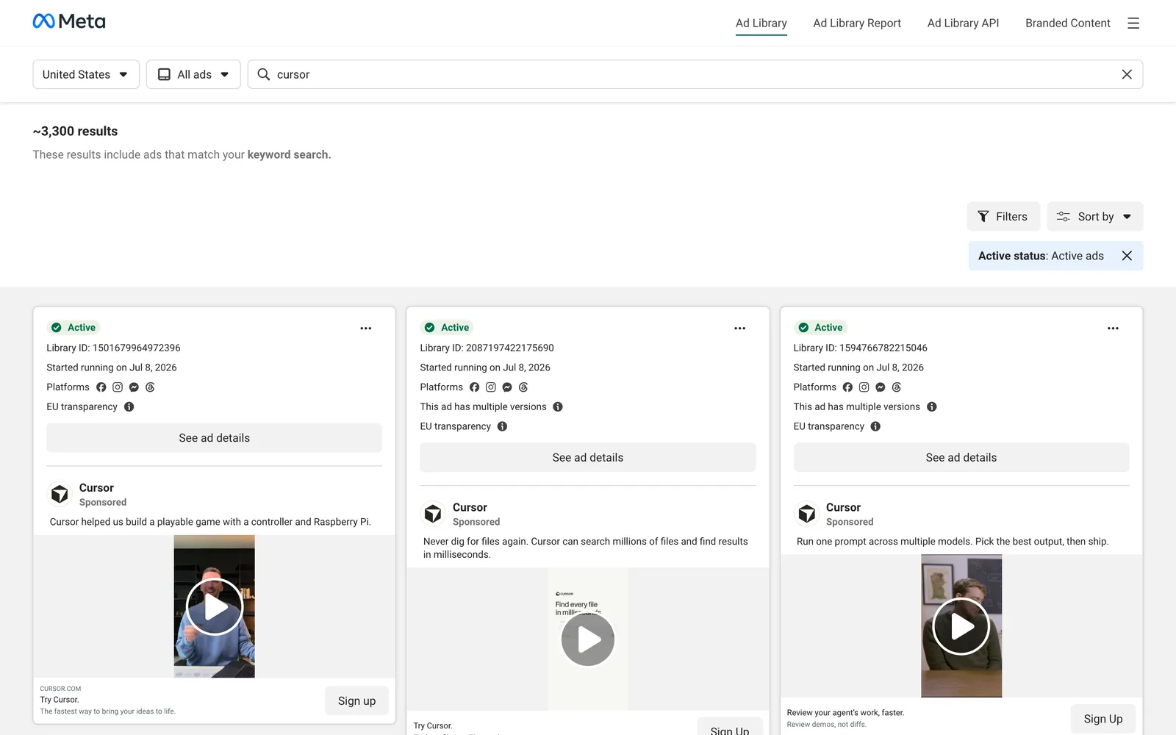The image size is (1176, 735).
Task: Open Branded Content page
Action: 1068,24
